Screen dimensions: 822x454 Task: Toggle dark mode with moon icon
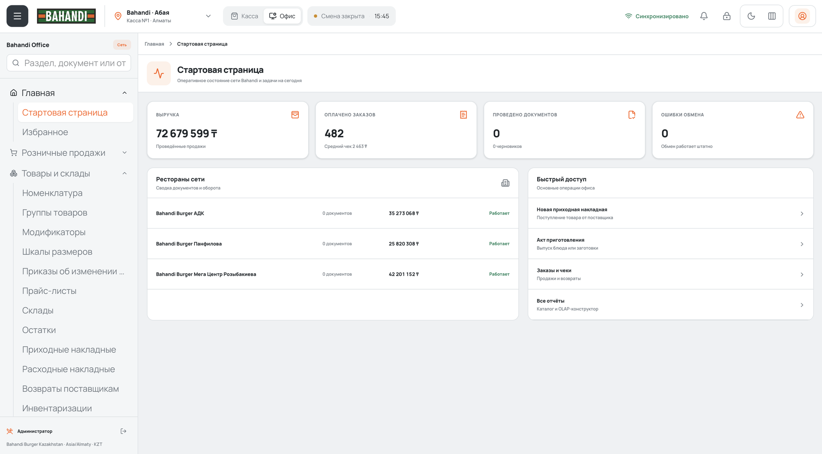(751, 16)
